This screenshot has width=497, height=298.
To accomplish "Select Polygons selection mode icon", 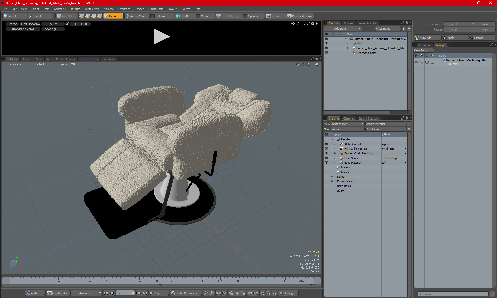I will pyautogui.click(x=93, y=16).
